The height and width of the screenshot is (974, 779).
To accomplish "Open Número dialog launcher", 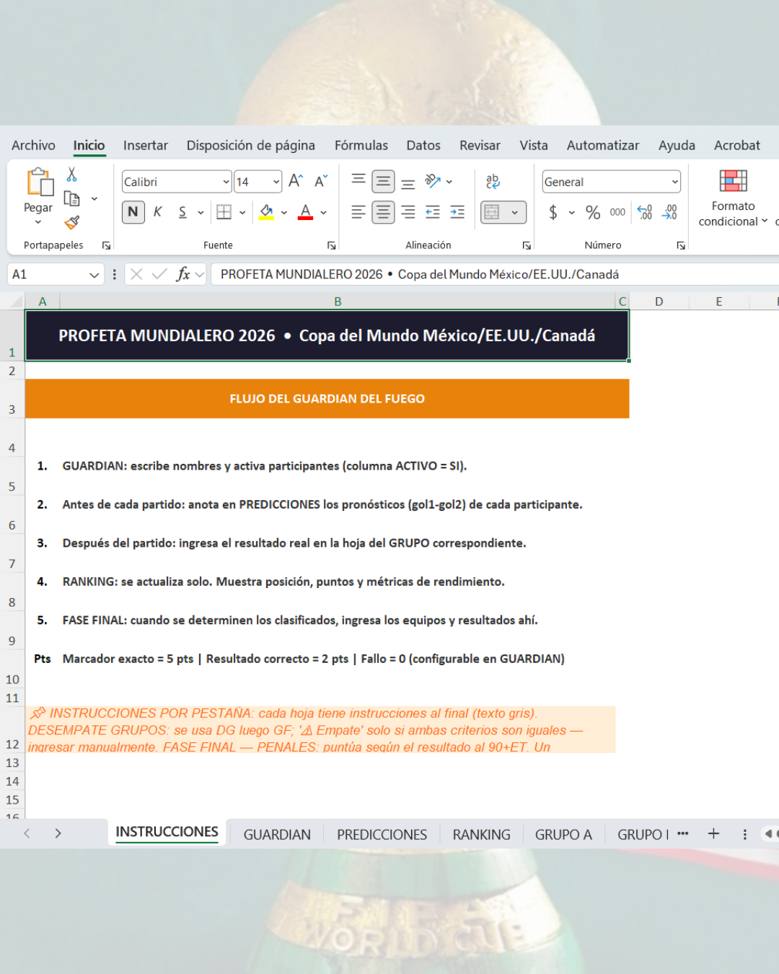I will point(681,246).
